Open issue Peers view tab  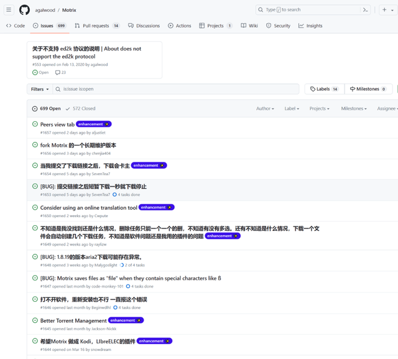coord(57,124)
